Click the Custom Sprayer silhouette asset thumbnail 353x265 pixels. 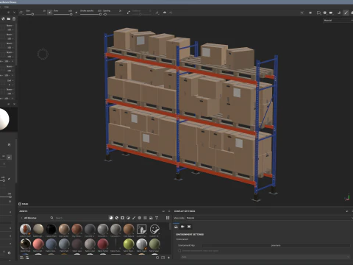[x=141, y=229]
